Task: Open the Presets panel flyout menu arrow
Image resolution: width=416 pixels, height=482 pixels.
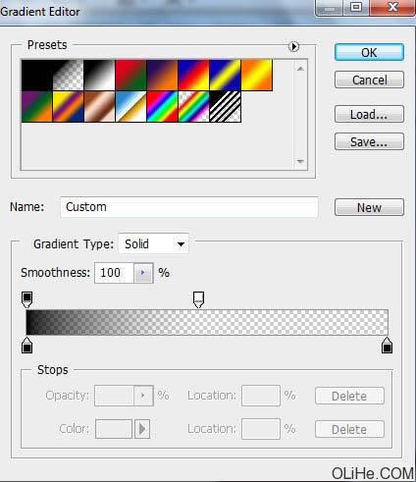Action: point(293,47)
